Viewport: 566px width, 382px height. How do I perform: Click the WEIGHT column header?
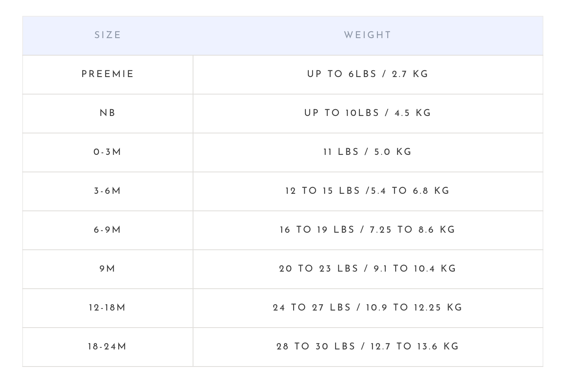coord(368,35)
